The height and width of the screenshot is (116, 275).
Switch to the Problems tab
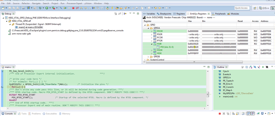pyautogui.click(x=35, y=114)
